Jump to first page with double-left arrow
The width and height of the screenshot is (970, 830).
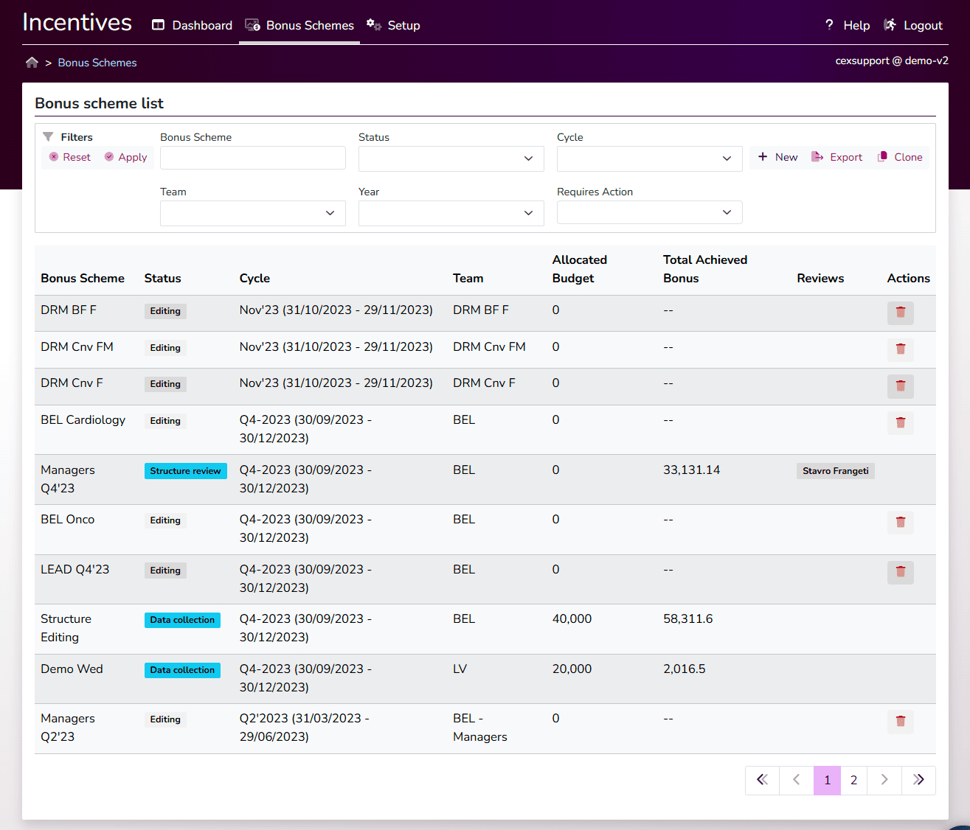click(x=762, y=780)
